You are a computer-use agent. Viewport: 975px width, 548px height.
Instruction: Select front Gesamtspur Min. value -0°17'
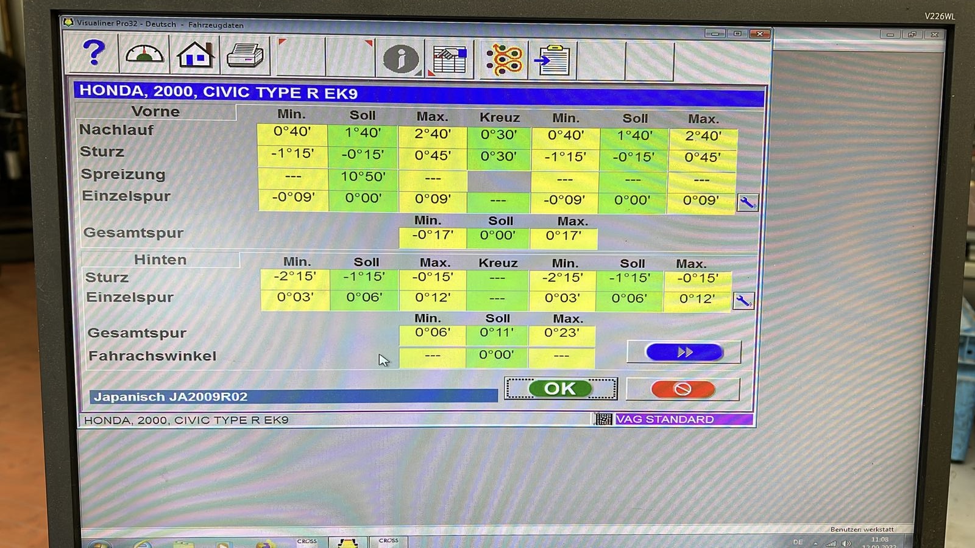coord(433,235)
